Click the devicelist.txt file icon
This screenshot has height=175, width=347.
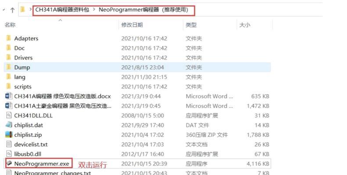coord(9,144)
